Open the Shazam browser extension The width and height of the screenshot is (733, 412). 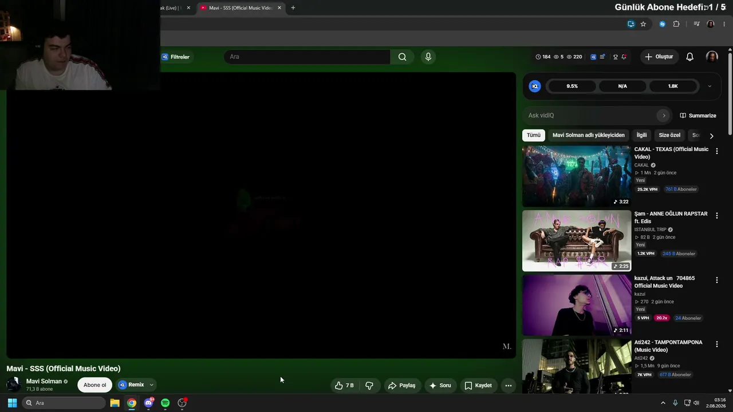point(662,24)
